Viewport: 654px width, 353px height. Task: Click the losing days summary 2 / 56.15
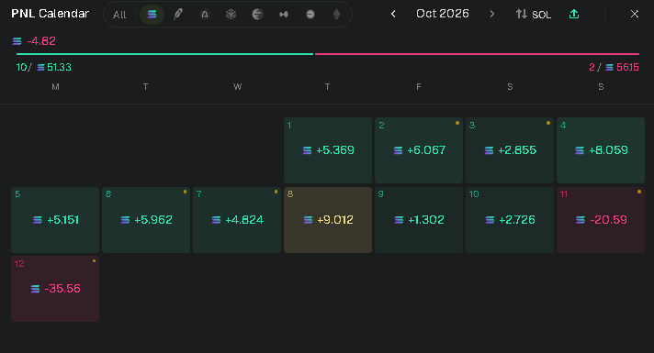(614, 67)
